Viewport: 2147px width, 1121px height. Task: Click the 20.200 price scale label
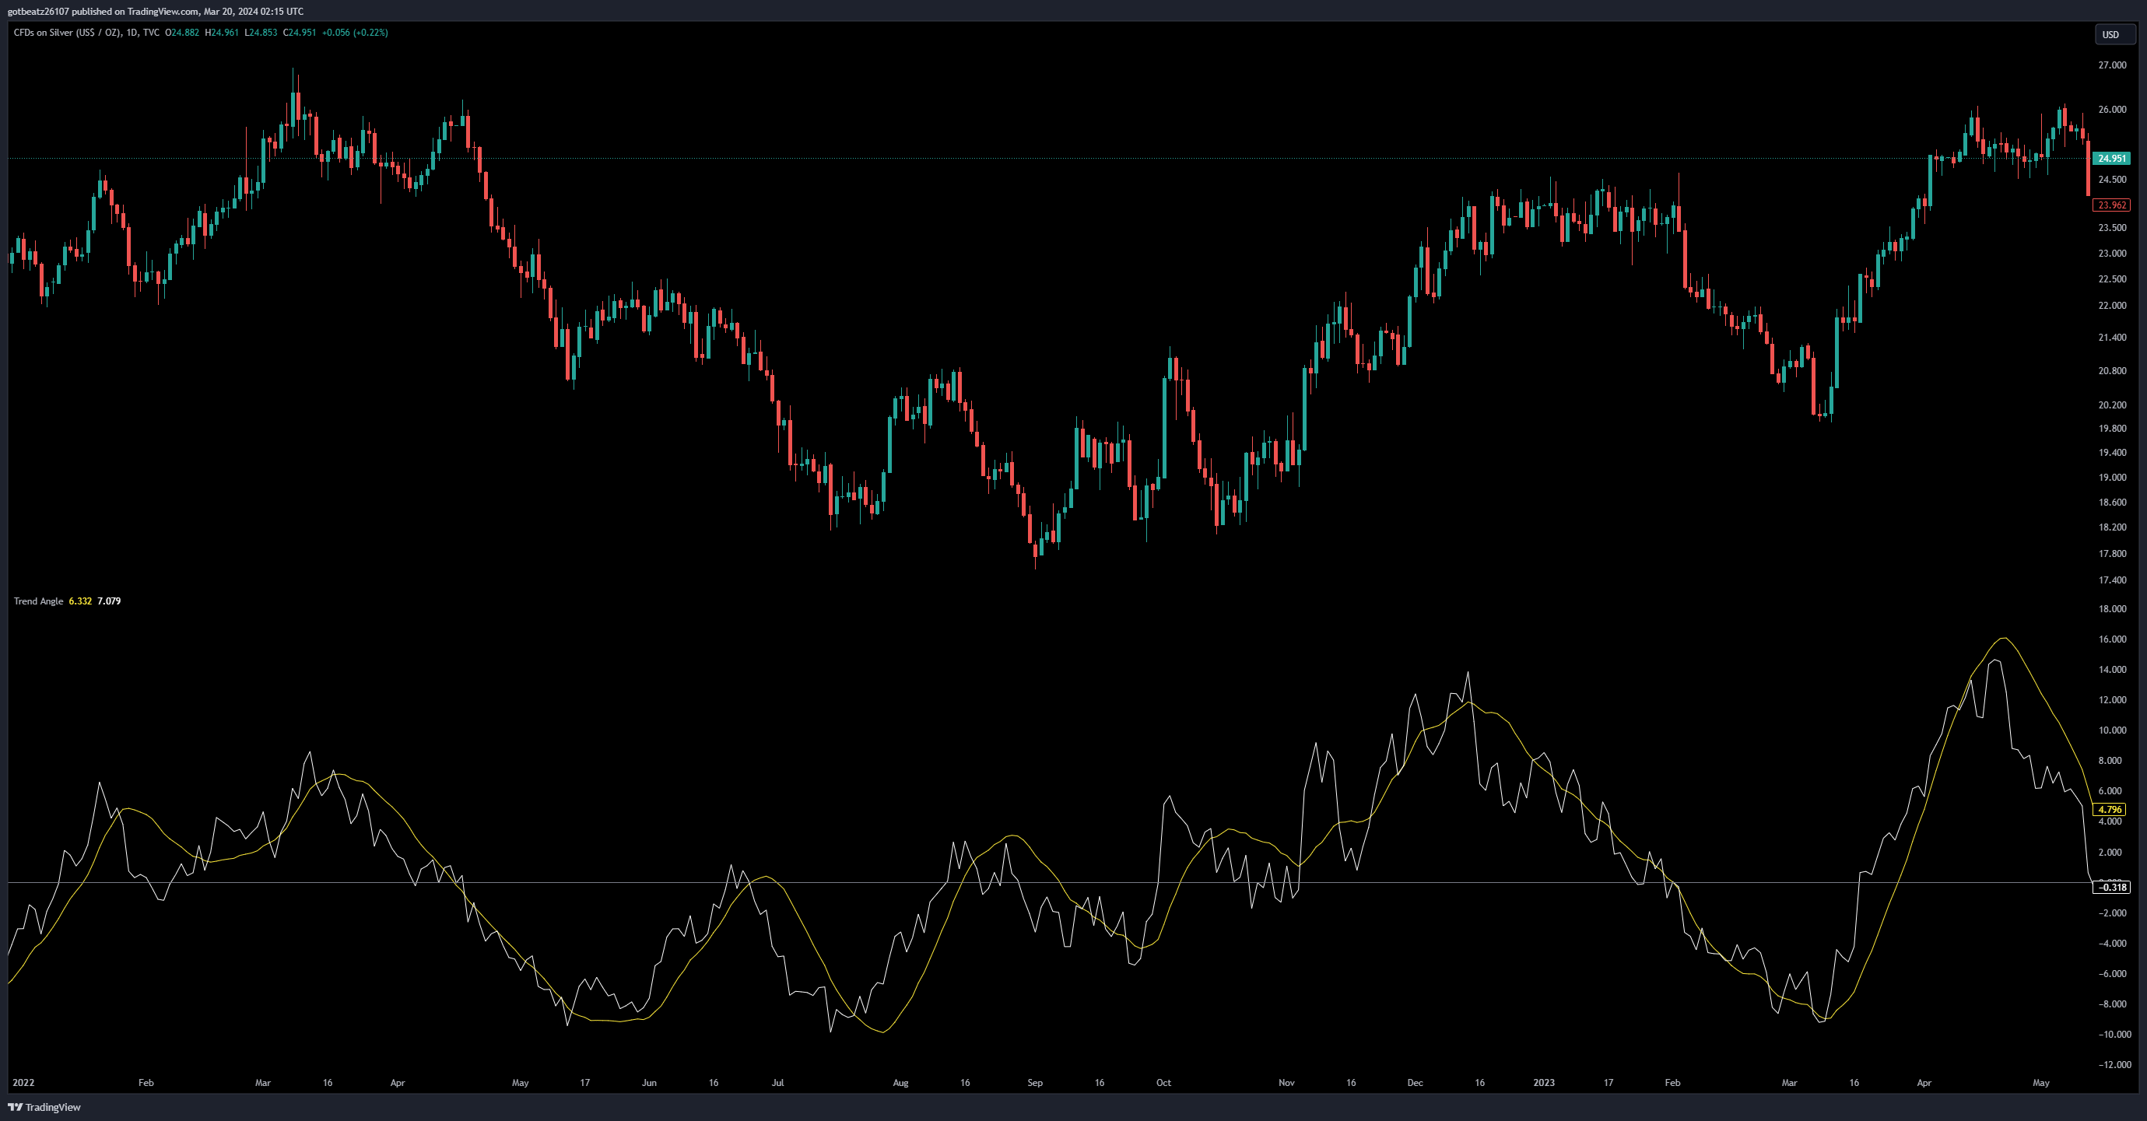coord(2112,405)
